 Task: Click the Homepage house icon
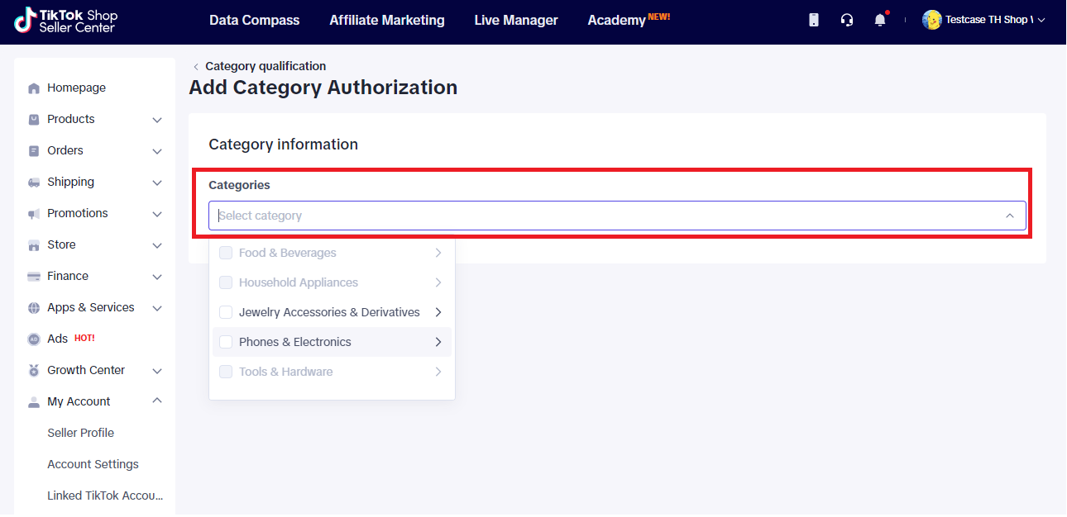34,88
